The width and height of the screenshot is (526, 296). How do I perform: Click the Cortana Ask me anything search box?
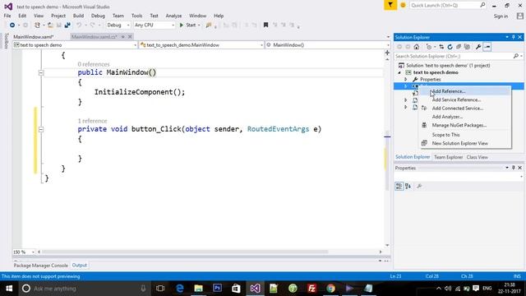tap(84, 289)
